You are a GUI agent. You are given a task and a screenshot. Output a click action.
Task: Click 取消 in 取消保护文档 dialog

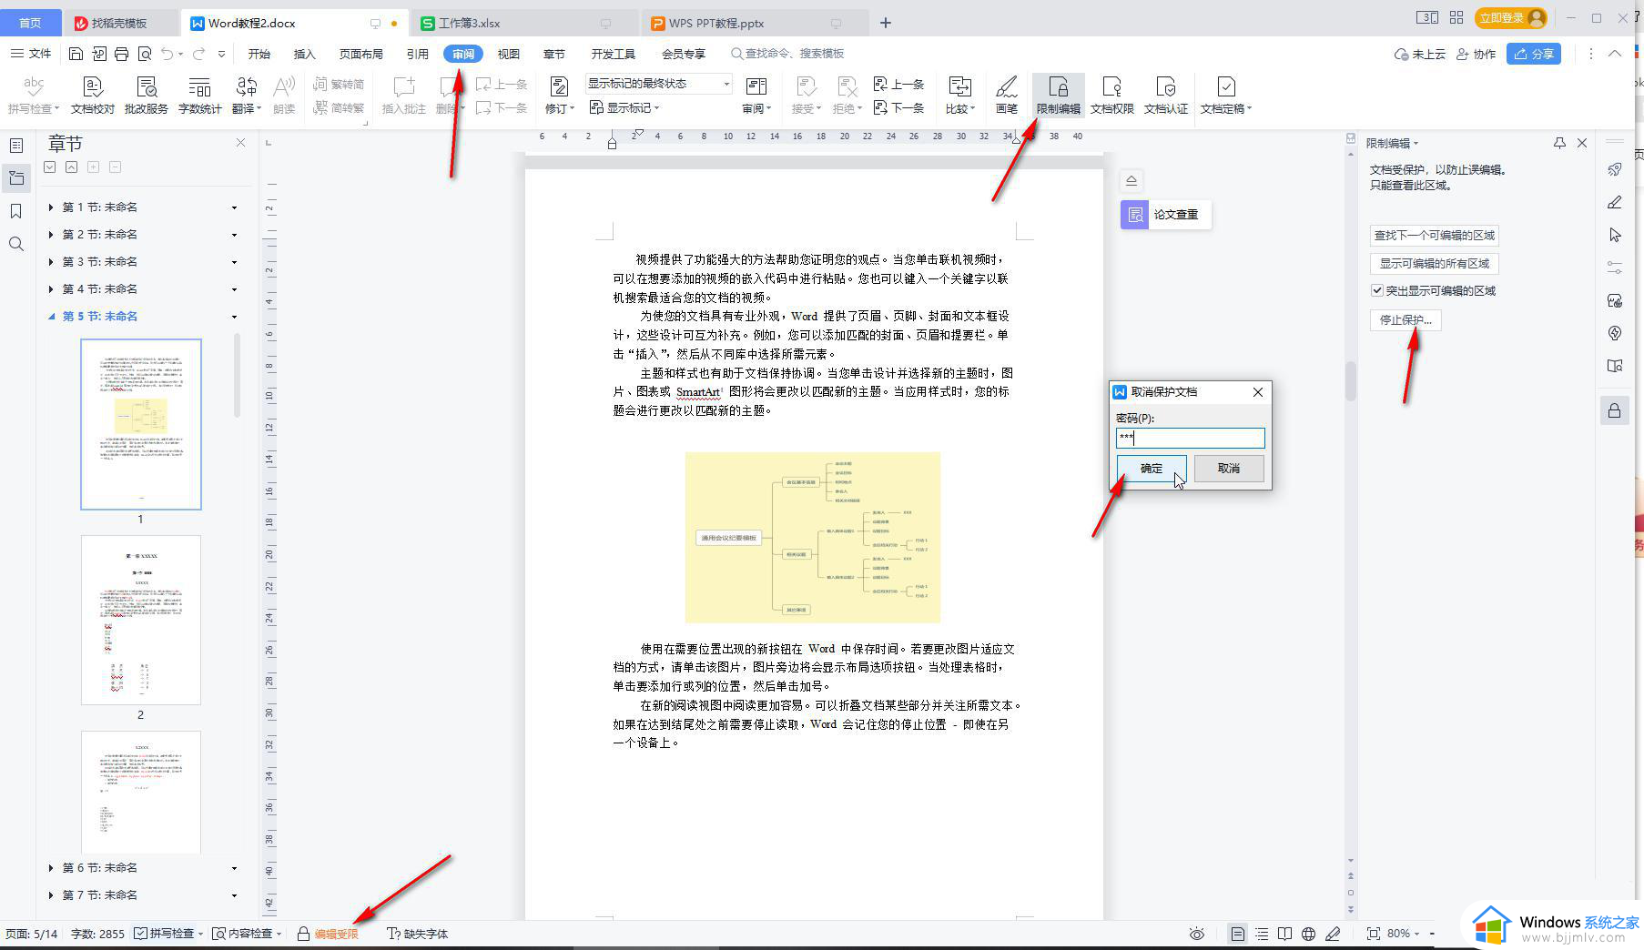point(1229,469)
